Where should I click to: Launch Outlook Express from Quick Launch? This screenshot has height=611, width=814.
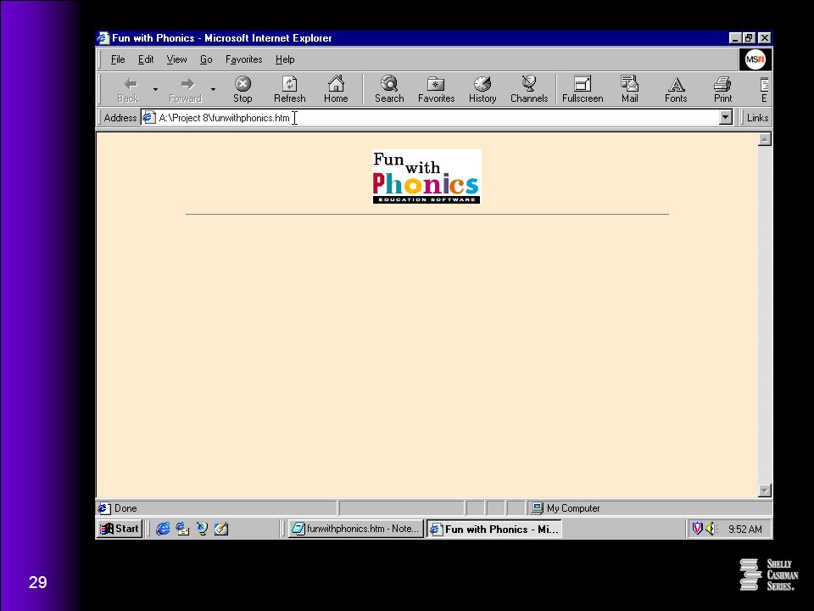coord(182,529)
